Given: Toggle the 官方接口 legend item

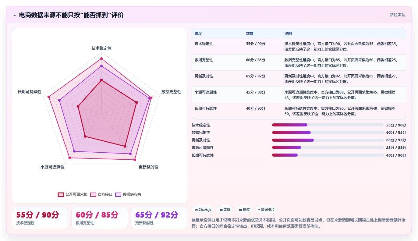Looking at the screenshot, I should pyautogui.click(x=101, y=194).
